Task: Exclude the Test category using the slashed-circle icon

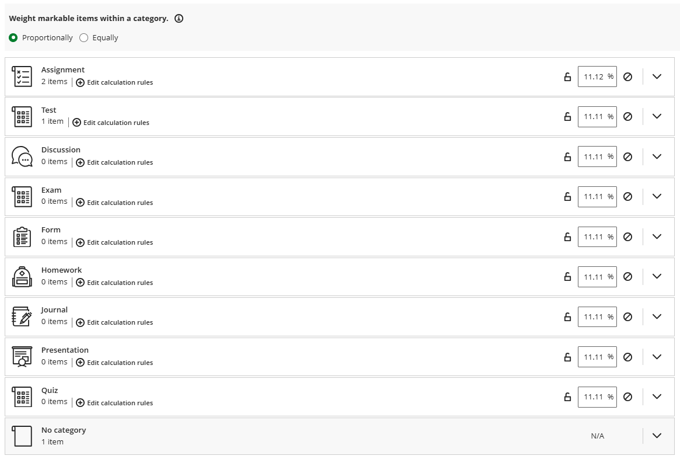Action: click(x=628, y=117)
